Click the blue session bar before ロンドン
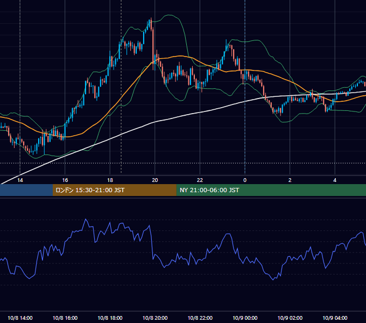 (26, 190)
